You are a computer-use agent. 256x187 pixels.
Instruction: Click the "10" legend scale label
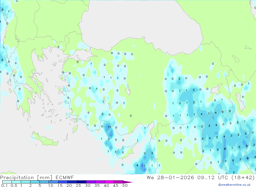51,185
